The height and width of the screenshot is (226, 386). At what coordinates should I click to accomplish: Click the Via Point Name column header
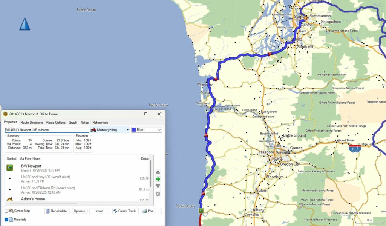31,159
